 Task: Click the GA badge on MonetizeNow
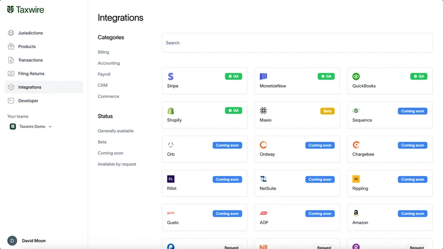click(326, 76)
